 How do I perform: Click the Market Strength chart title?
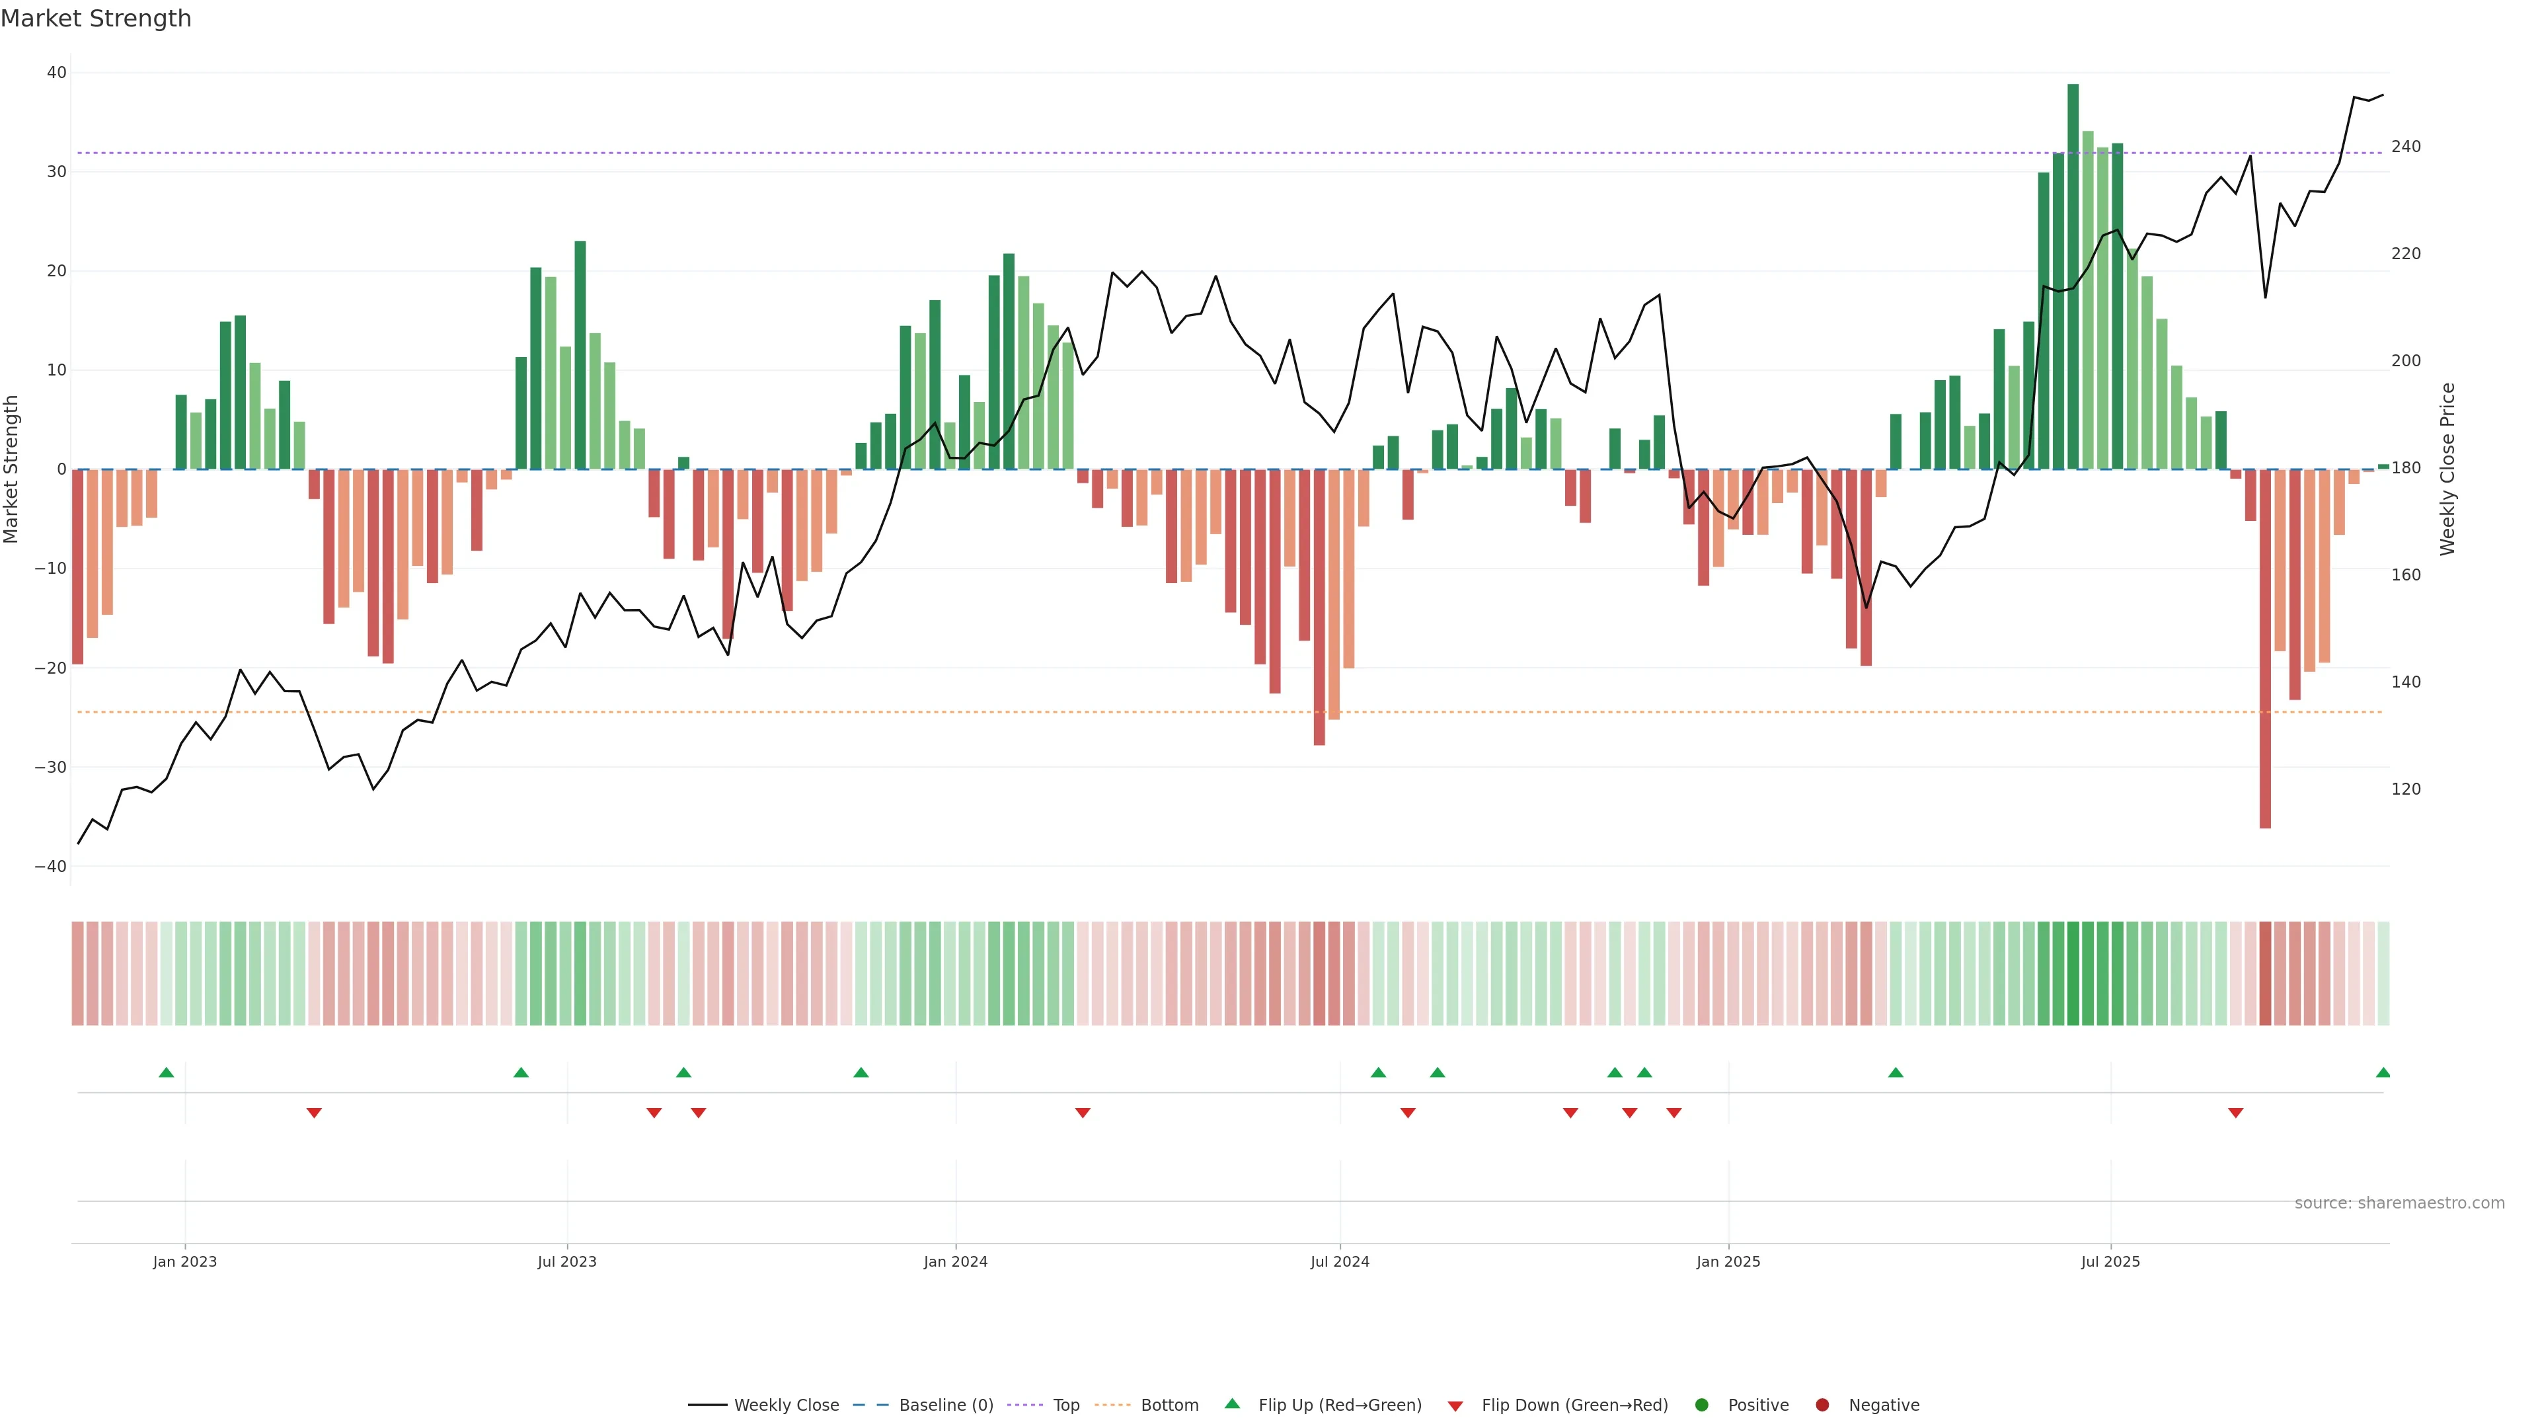[96, 19]
